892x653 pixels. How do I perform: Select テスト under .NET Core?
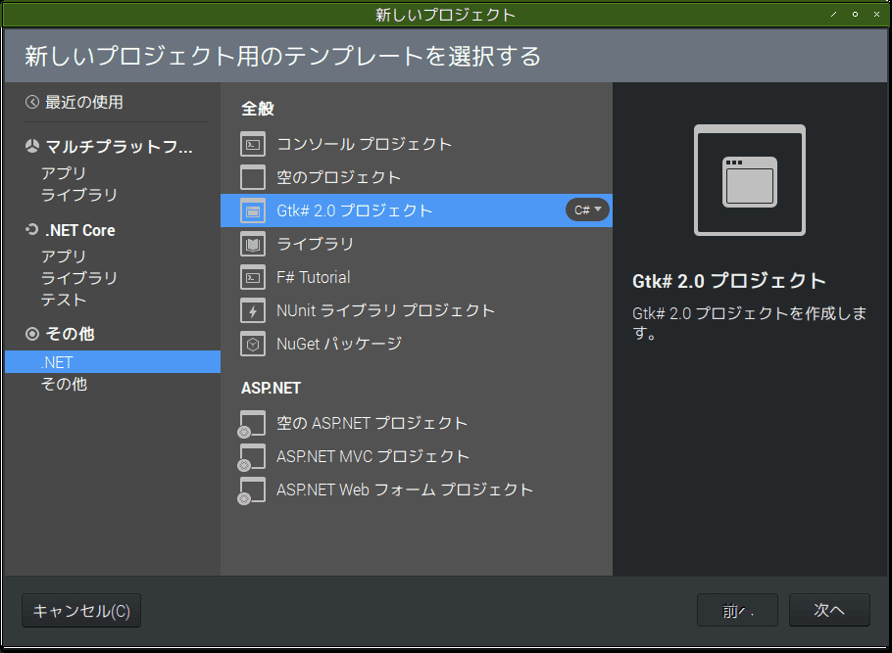click(64, 300)
